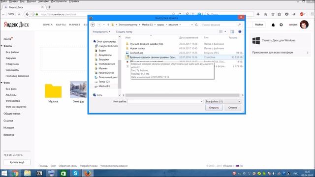Click zoom-in plus beside 100%

(19, 14)
